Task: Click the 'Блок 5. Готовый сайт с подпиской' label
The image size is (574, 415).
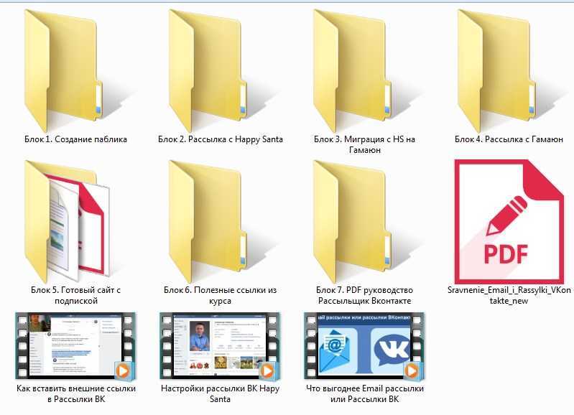Action: pos(74,295)
